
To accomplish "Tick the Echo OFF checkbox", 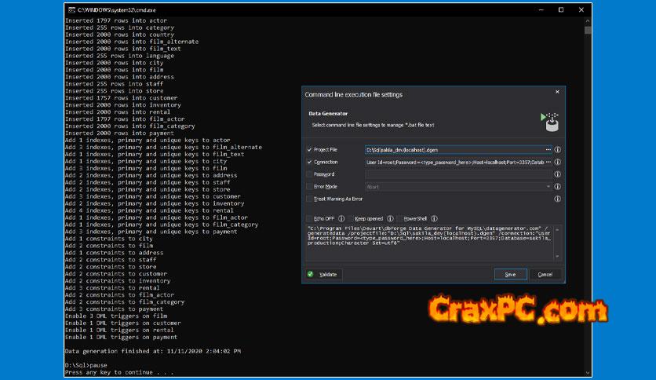I will [x=309, y=218].
